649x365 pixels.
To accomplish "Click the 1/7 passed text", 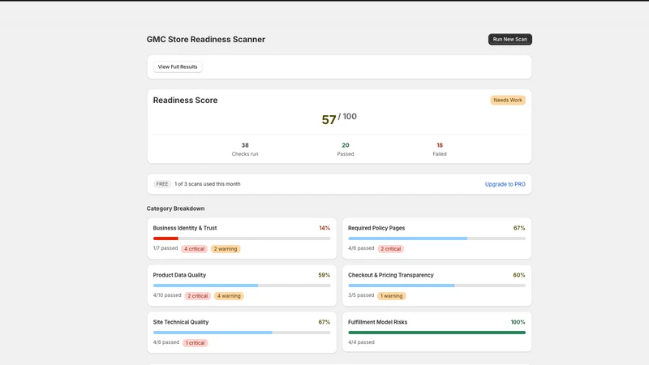I will point(165,248).
